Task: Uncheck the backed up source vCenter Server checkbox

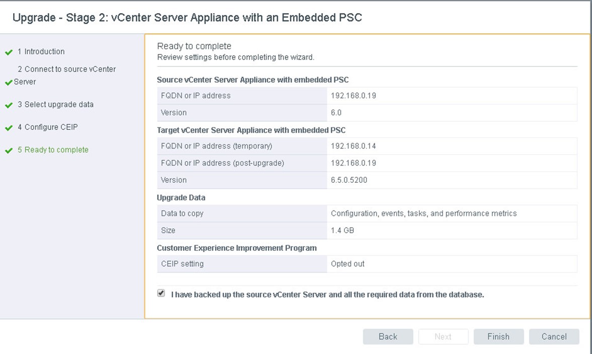Action: (x=161, y=293)
